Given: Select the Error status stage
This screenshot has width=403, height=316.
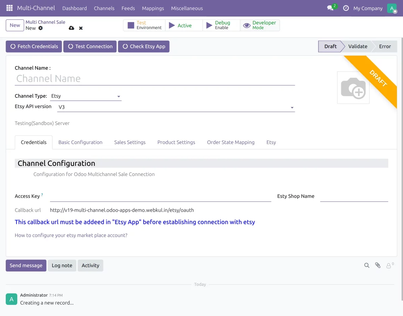Looking at the screenshot, I should click(385, 47).
